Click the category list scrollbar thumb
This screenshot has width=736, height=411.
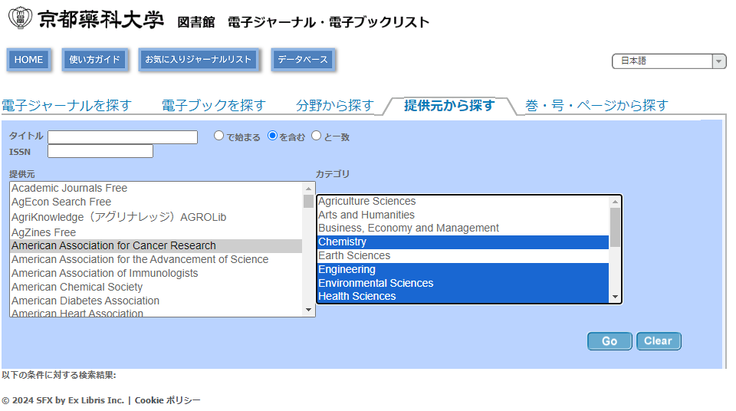click(615, 227)
